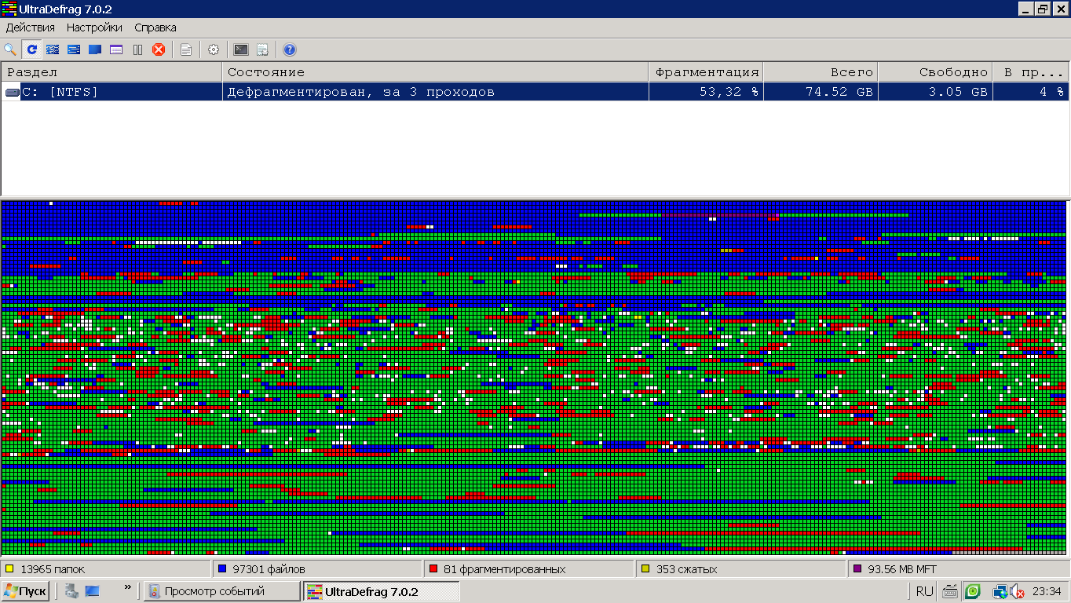
Task: Click the drive icon beside C: [NTFS]
Action: pyautogui.click(x=13, y=92)
